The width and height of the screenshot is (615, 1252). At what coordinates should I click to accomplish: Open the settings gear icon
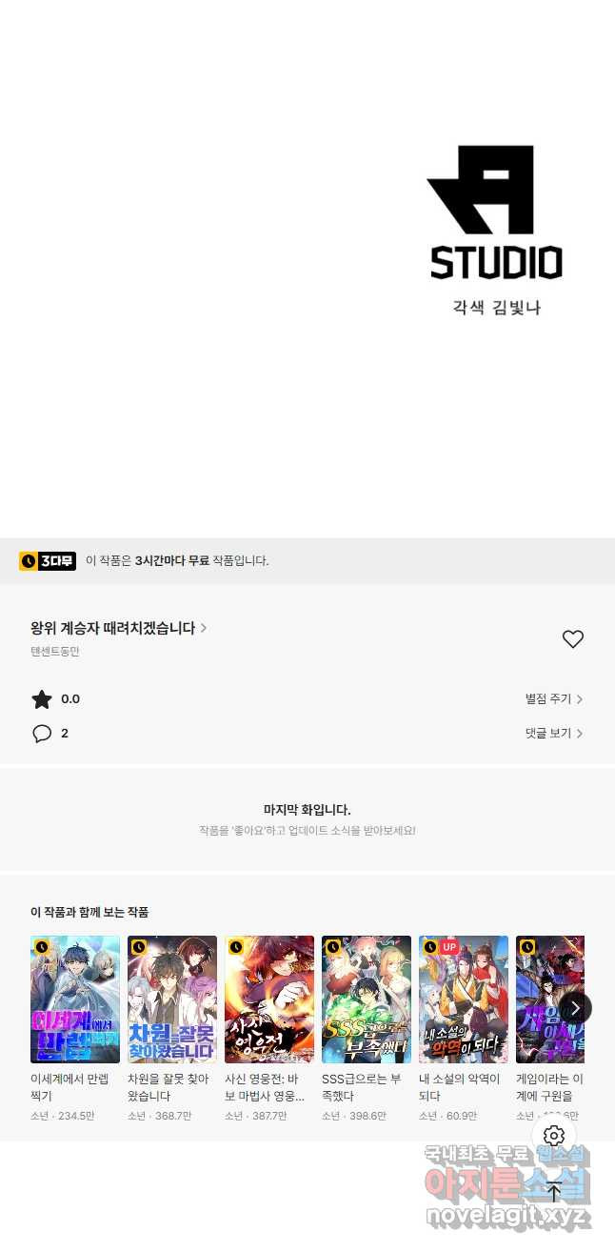tap(554, 1136)
